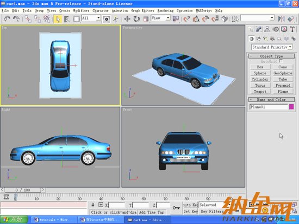Toggle Window/Crossing selection mode
The width and height of the screenshot is (299, 224).
107,19
